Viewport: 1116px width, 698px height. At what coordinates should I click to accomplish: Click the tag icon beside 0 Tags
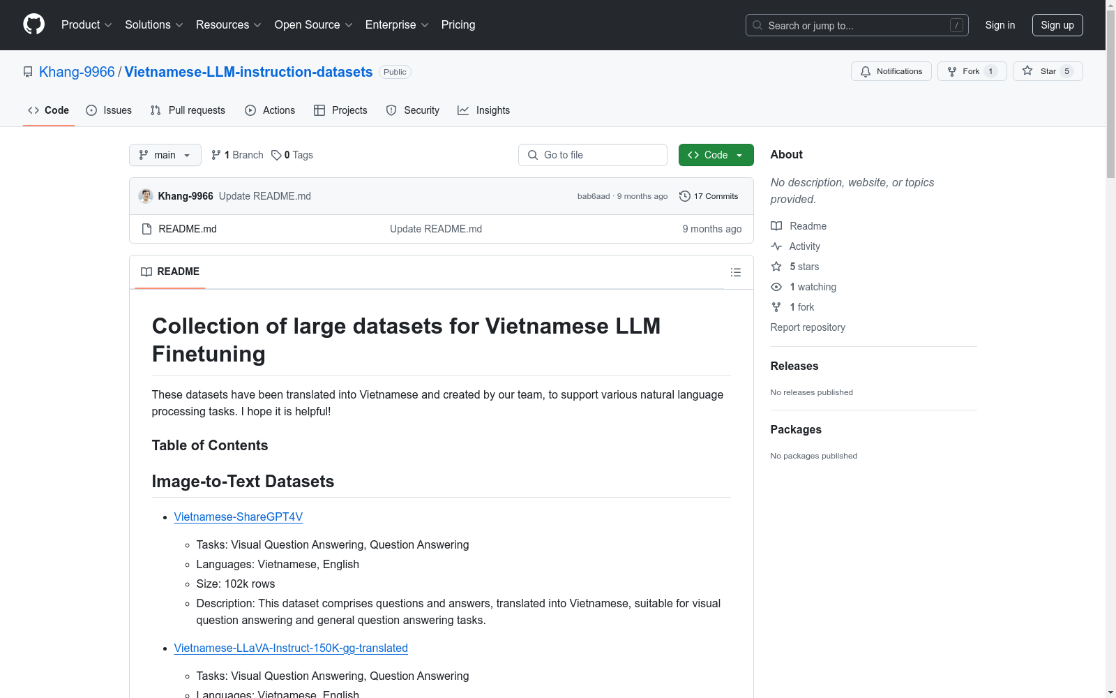click(276, 155)
